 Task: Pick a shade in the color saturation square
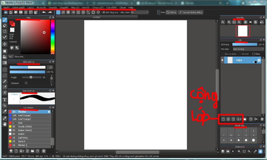pyautogui.click(x=35, y=37)
